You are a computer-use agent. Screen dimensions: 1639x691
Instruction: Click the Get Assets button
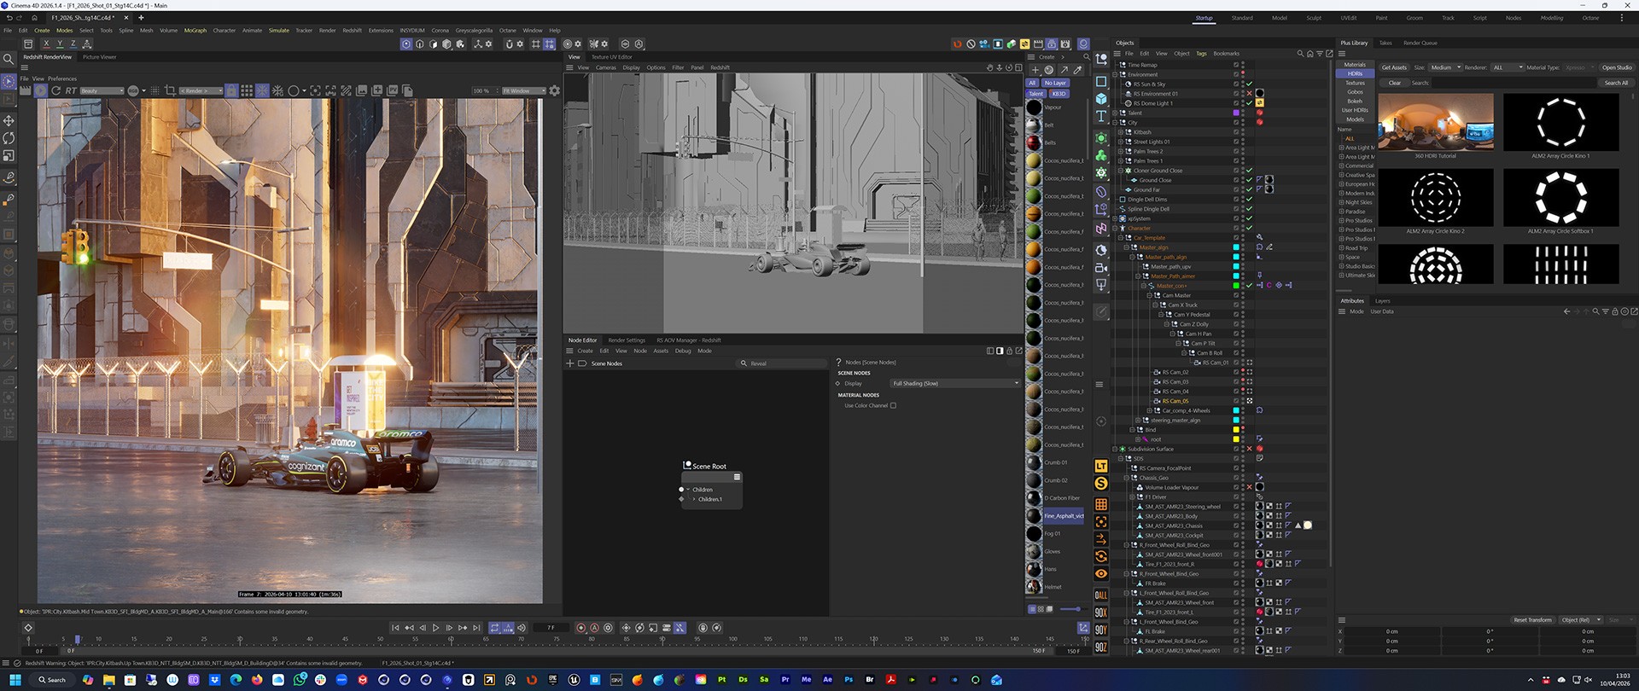[x=1393, y=67]
